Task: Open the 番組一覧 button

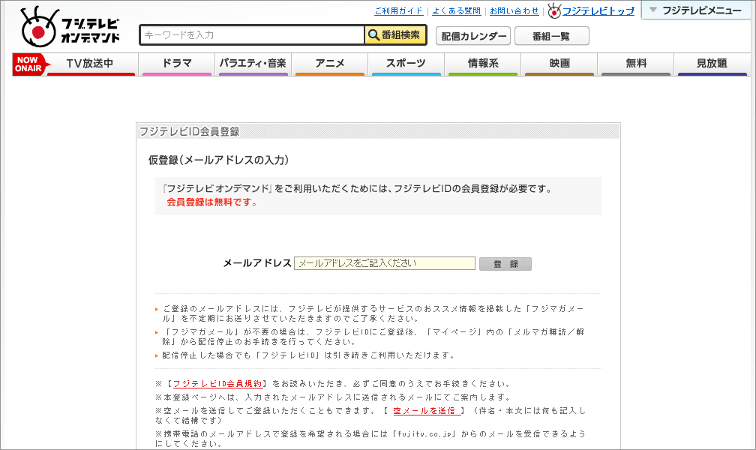Action: (551, 36)
